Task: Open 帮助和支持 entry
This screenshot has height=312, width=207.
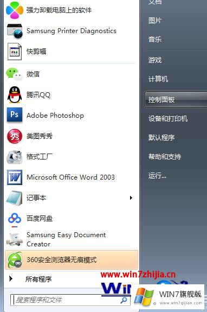Action: pos(165,157)
